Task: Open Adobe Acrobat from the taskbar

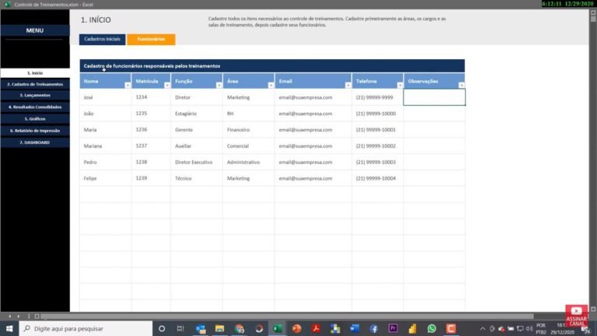Action: pyautogui.click(x=316, y=328)
